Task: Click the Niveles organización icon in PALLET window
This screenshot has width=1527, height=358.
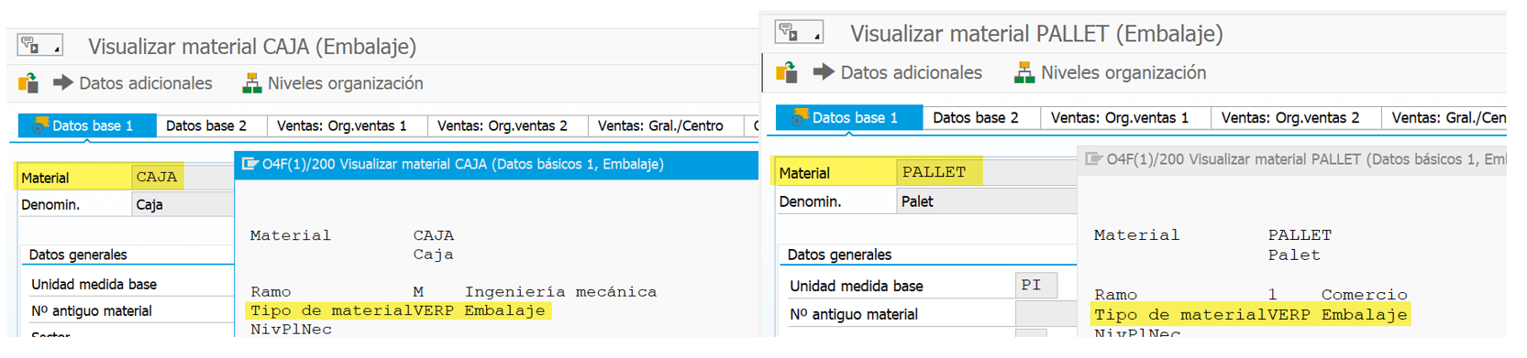Action: click(x=1024, y=72)
